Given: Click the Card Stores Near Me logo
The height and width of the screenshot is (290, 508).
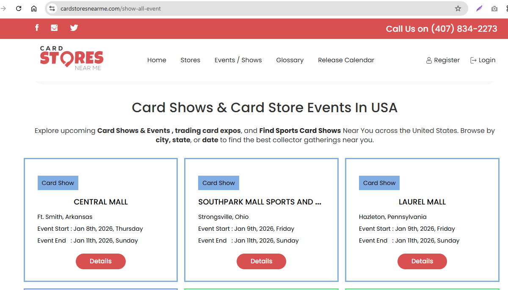Looking at the screenshot, I should pos(71,58).
